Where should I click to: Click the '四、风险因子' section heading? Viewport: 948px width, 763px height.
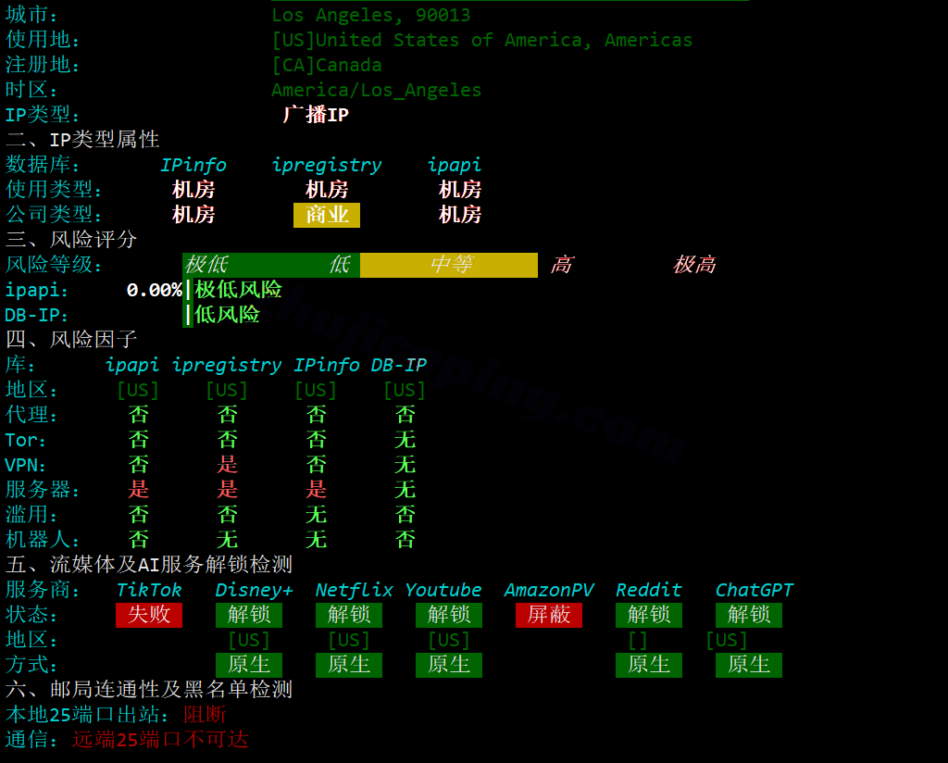71,340
